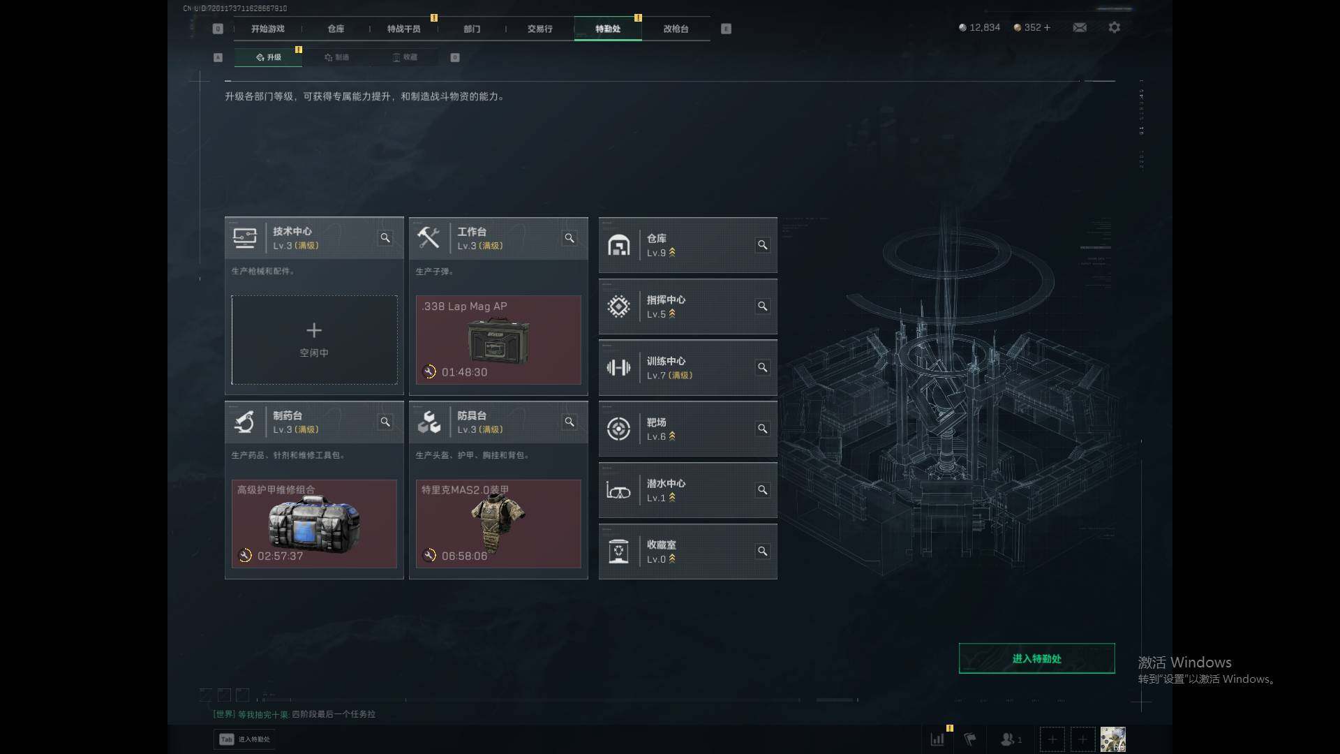Click the 进入特勤处 button

click(x=1036, y=658)
